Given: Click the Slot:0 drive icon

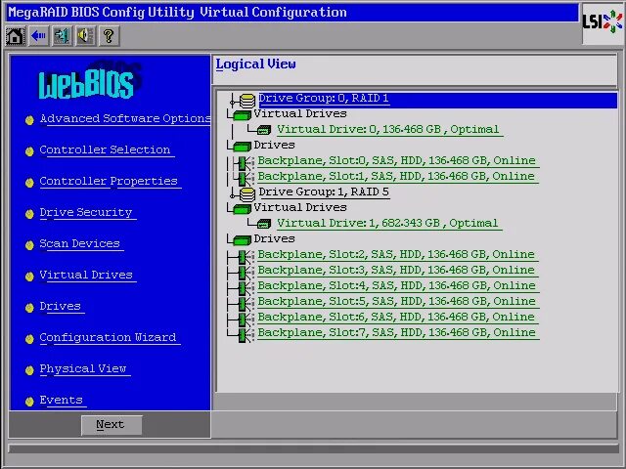Looking at the screenshot, I should click(244, 163).
